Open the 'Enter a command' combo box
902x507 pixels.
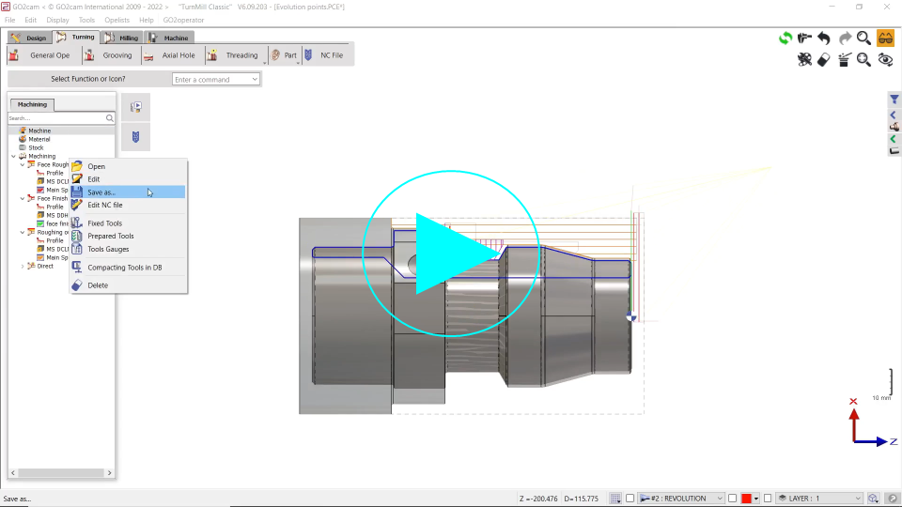point(216,80)
